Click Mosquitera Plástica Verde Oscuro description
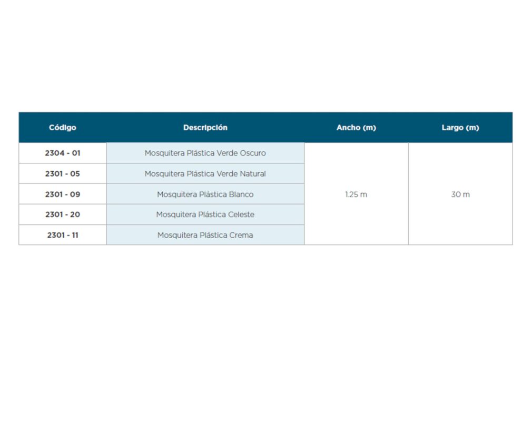This screenshot has height=431, width=532. click(205, 153)
